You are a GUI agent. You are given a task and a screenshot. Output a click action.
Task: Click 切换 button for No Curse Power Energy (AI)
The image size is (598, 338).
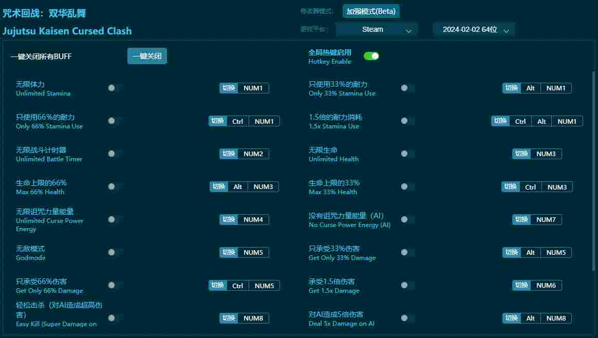tap(521, 219)
